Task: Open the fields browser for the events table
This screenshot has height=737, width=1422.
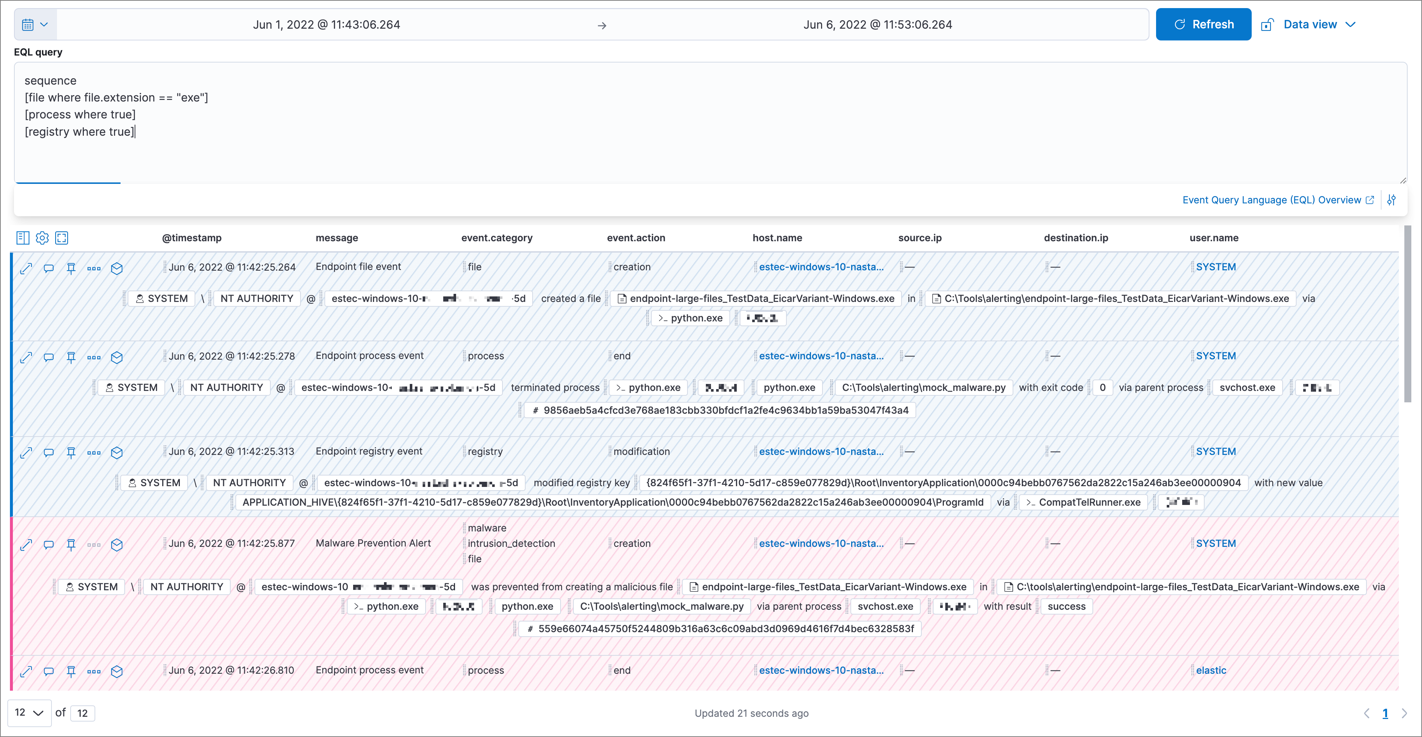Action: [23, 237]
